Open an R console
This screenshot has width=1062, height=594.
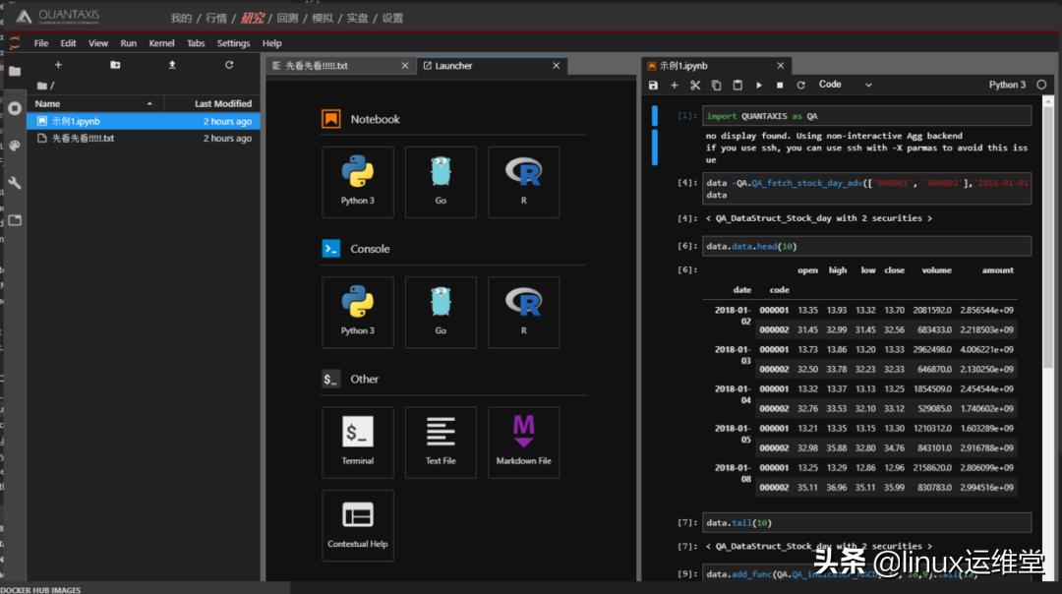click(523, 312)
